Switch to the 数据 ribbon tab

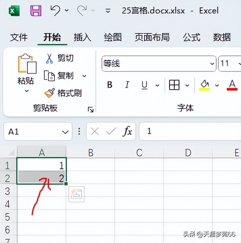222,37
